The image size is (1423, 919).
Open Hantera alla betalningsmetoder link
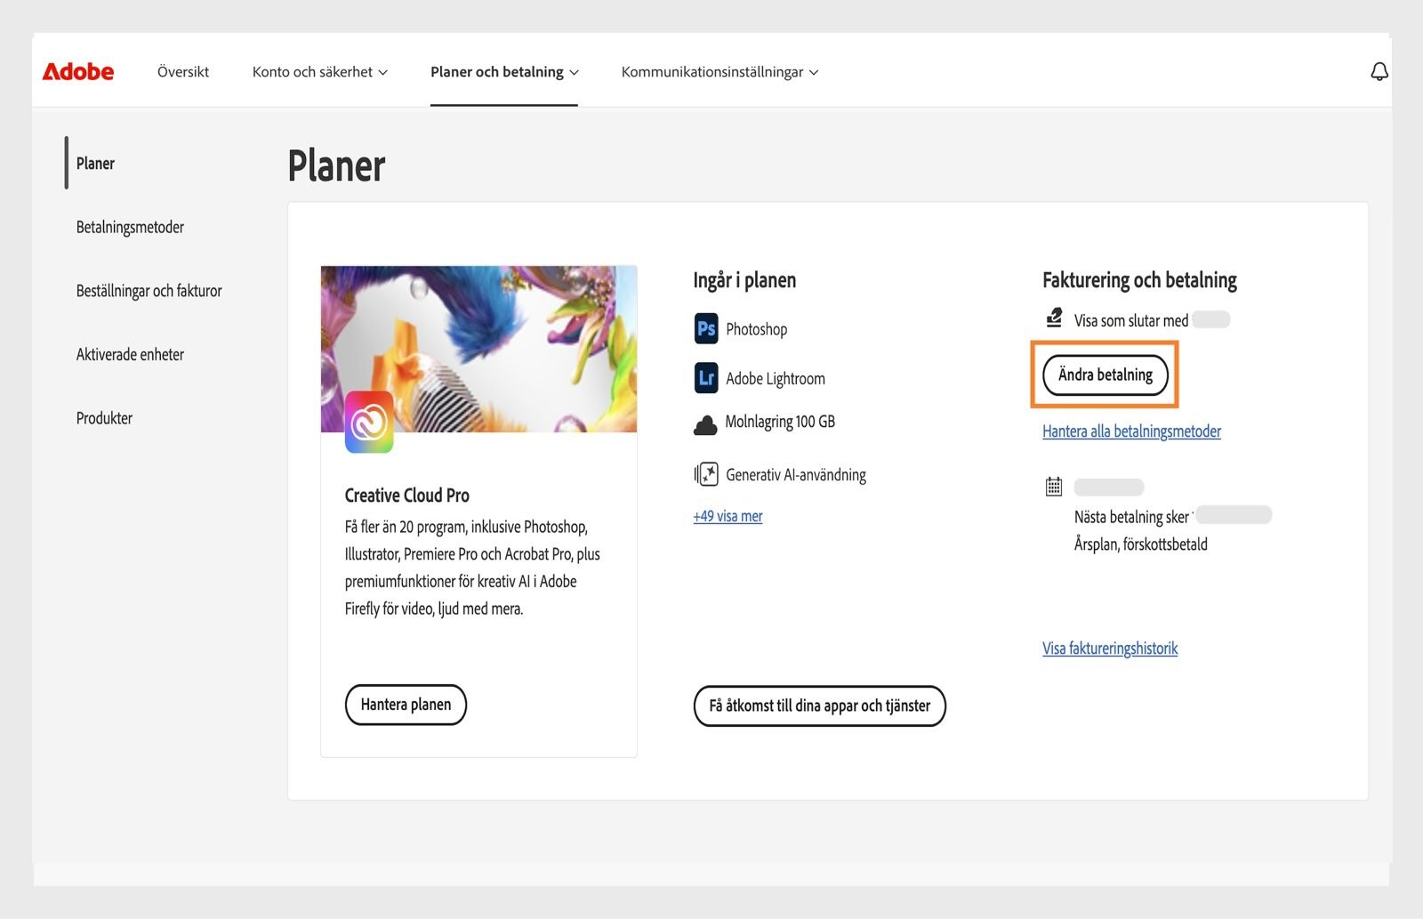[1131, 431]
